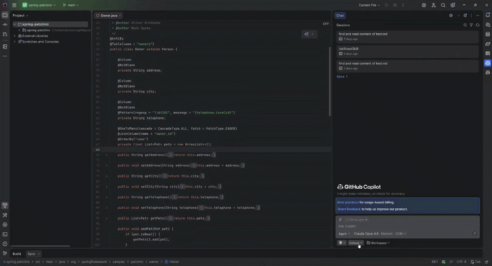
Task: Remove Owner.java context chip from chat input
Action: point(366,220)
